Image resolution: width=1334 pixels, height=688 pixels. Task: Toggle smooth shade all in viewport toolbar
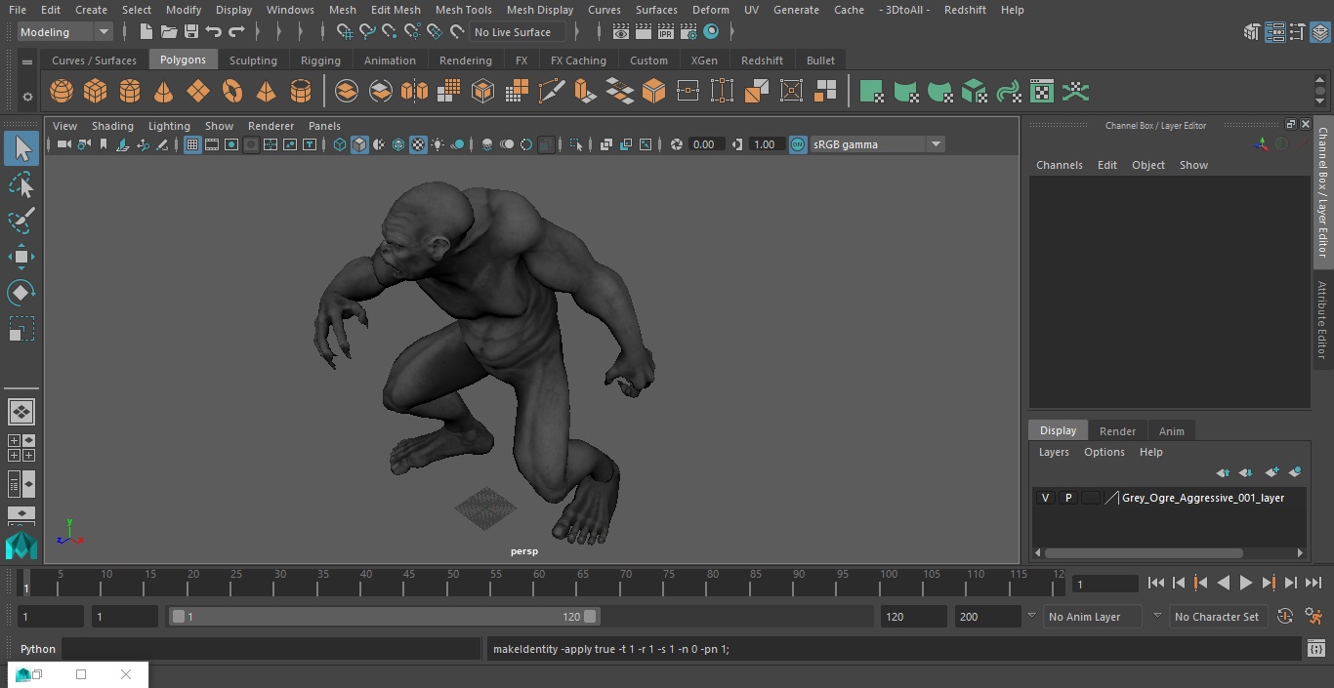[359, 144]
